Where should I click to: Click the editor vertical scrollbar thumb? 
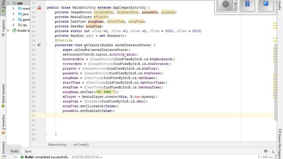(275, 82)
